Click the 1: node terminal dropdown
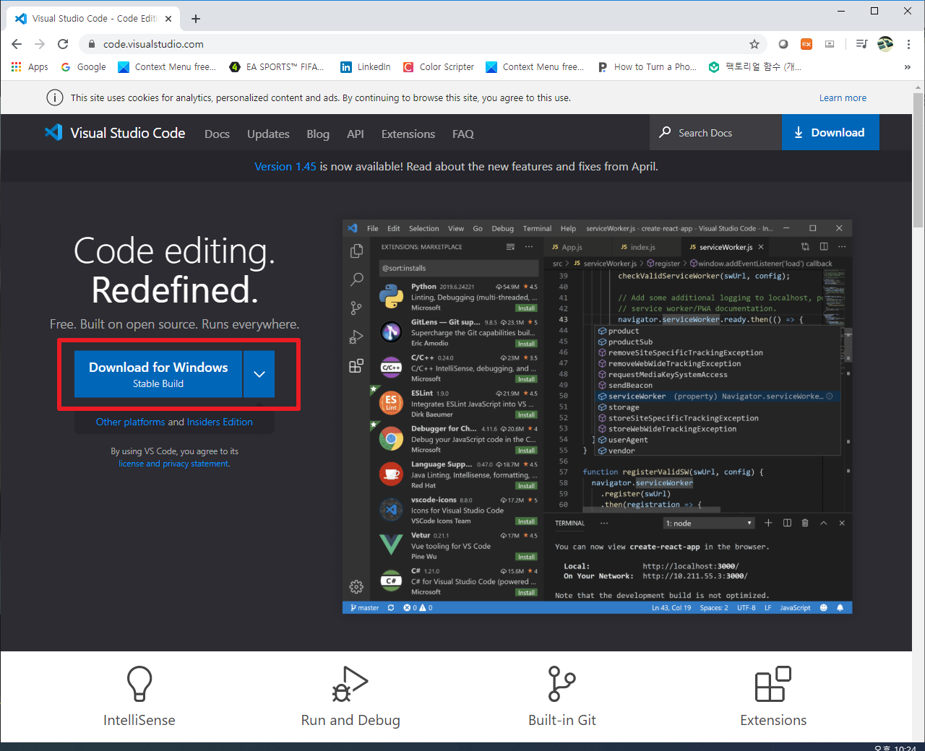Image resolution: width=925 pixels, height=751 pixels. 709,523
